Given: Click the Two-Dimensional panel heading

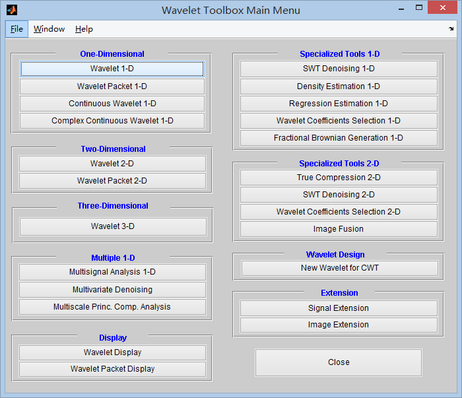Looking at the screenshot, I should coord(113,149).
